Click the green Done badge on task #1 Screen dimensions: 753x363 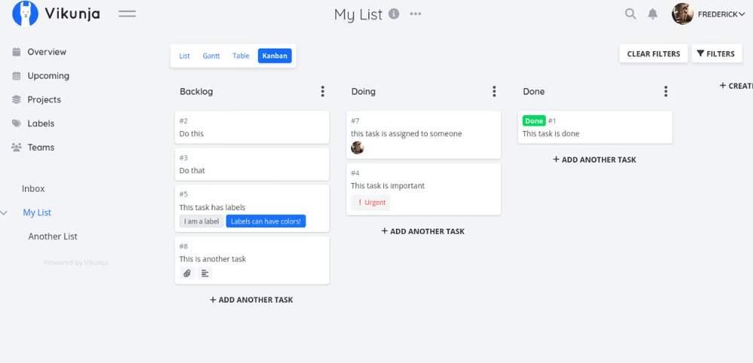click(x=534, y=121)
